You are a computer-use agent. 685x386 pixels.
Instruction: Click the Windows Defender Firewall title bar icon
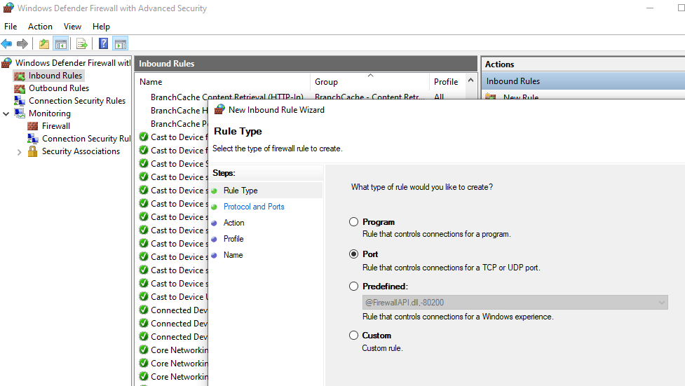(x=8, y=8)
